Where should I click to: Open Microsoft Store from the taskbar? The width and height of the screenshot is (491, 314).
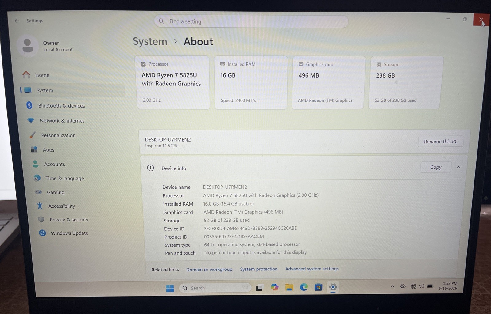click(x=318, y=287)
